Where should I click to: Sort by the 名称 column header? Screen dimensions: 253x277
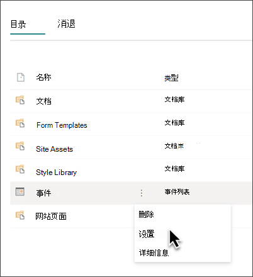click(x=43, y=77)
